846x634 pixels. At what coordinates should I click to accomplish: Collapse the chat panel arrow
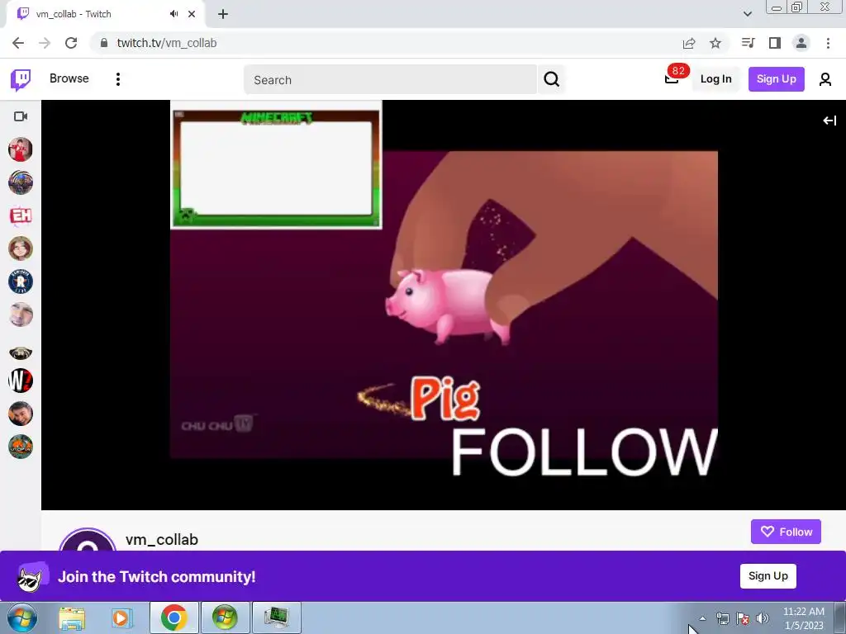click(829, 121)
